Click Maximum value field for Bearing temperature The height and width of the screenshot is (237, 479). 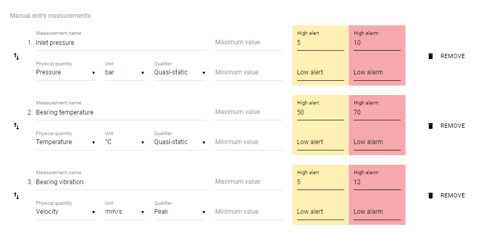coord(248,112)
